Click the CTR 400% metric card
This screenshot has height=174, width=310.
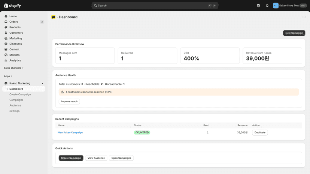coord(210,56)
